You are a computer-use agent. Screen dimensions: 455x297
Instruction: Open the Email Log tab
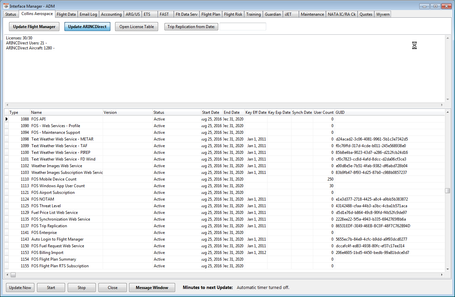(88, 14)
